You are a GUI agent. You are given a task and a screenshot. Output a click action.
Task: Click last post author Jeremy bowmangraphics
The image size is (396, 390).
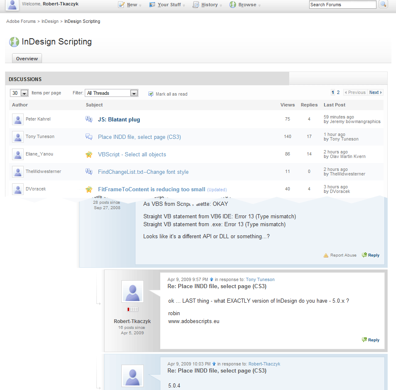pyautogui.click(x=355, y=121)
